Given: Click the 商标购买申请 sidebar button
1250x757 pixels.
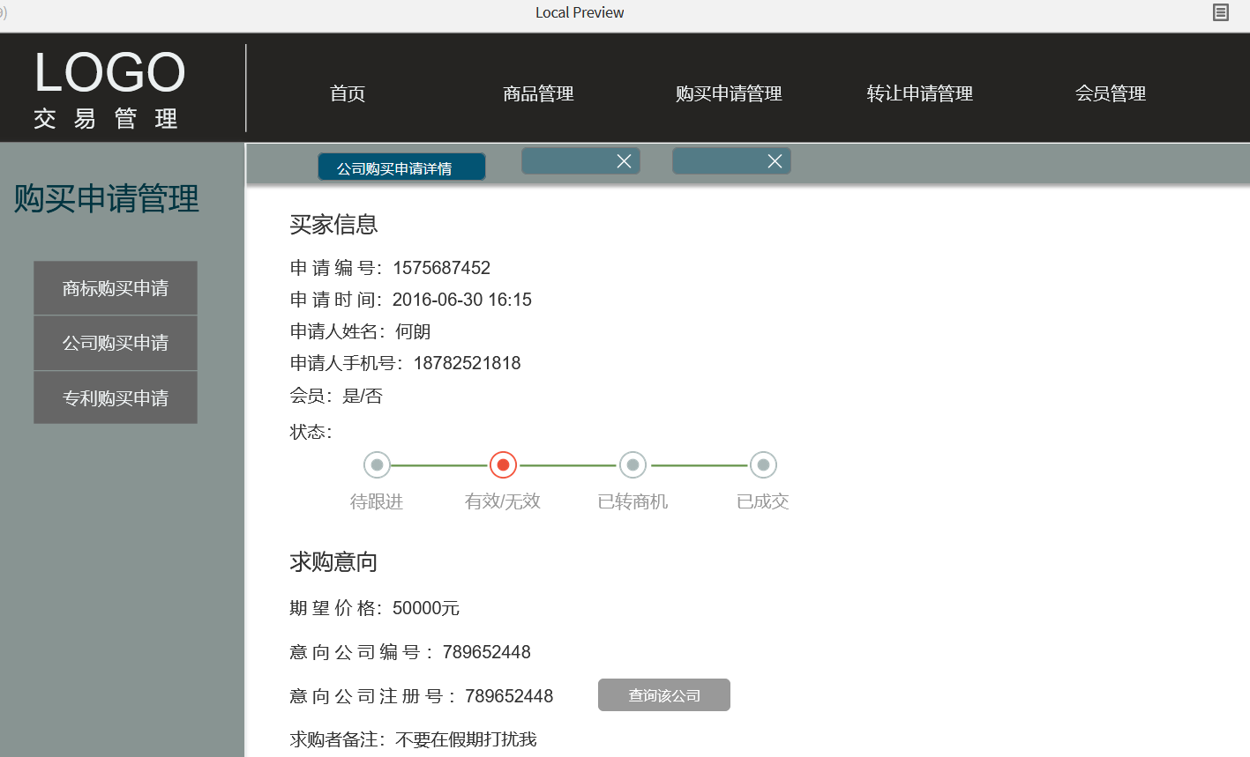Looking at the screenshot, I should tap(116, 288).
